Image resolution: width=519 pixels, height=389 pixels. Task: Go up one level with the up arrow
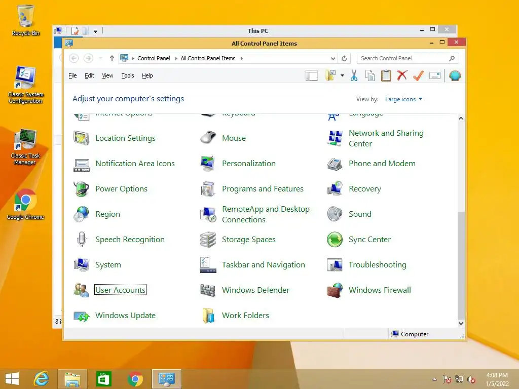112,59
